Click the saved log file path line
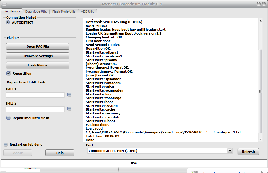Screen dimensions: 268x173 pyautogui.click(x=163, y=132)
